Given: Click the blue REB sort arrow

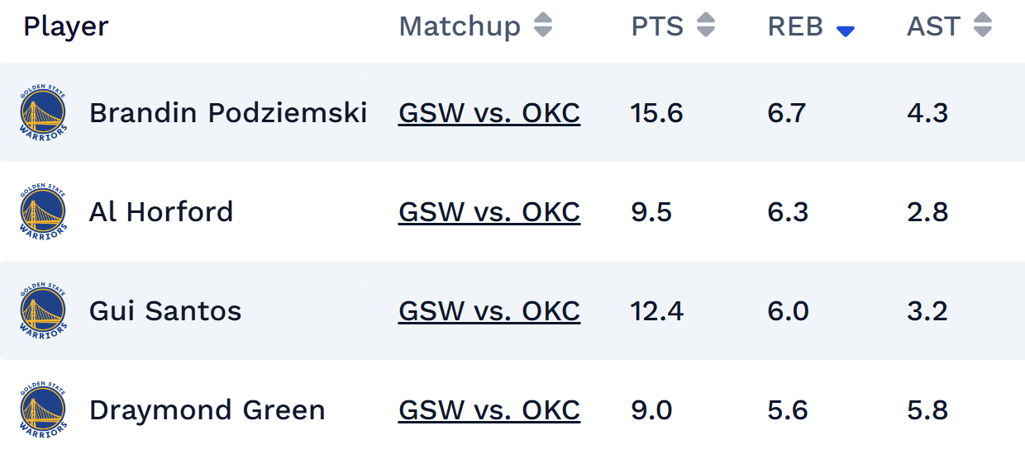Looking at the screenshot, I should pyautogui.click(x=845, y=31).
